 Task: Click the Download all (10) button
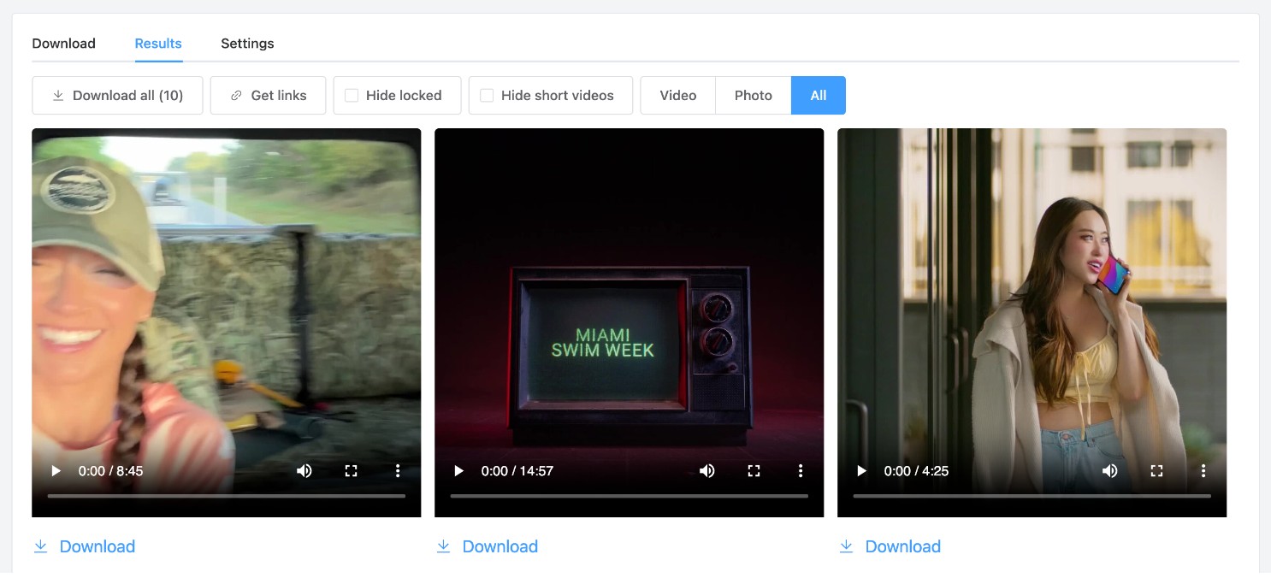[x=117, y=96]
